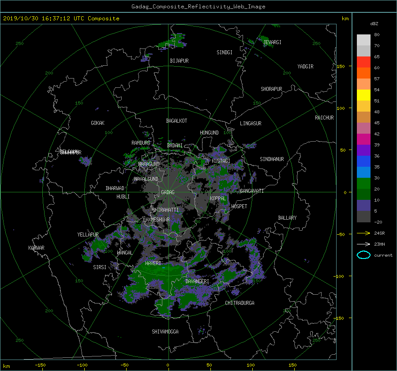Image resolution: width=397 pixels, height=371 pixels.
Task: Click the BIJAPUR city label
Action: [x=179, y=61]
